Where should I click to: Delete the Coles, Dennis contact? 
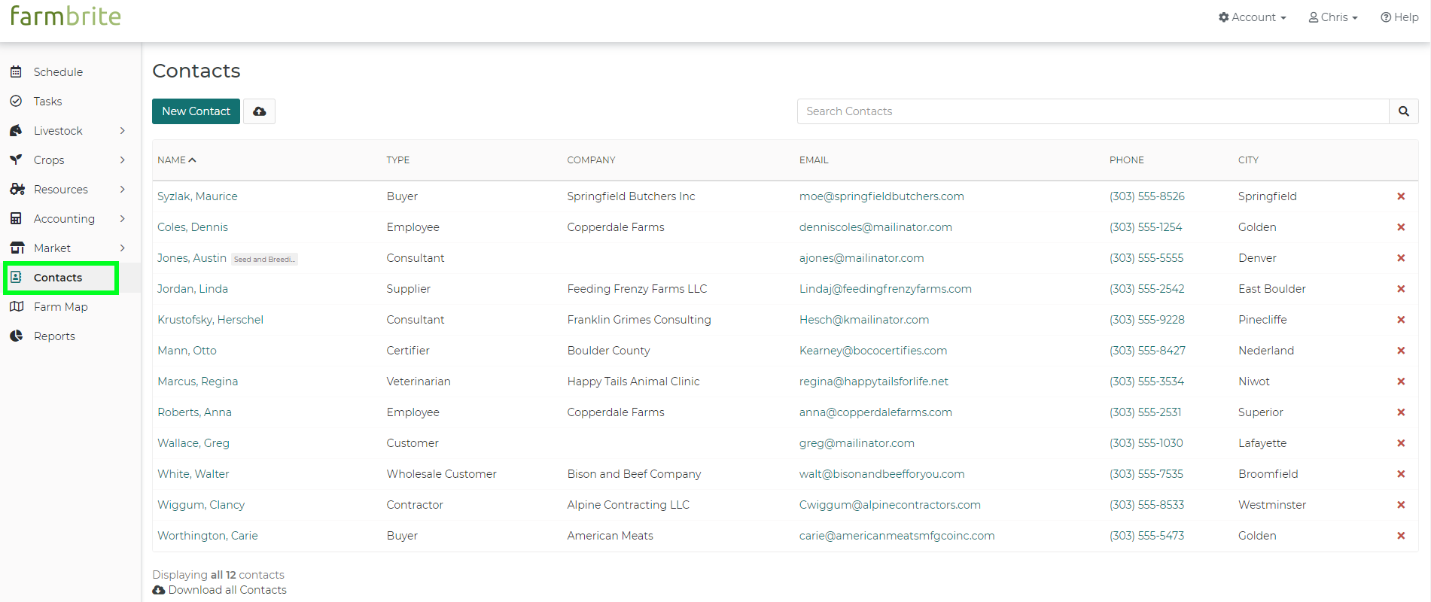point(1401,227)
